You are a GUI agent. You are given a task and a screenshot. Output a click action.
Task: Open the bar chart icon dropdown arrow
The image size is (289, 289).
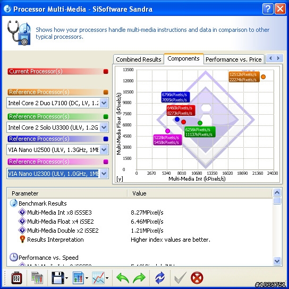coord(87,278)
